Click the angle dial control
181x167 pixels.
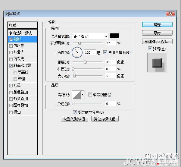pos(77,52)
